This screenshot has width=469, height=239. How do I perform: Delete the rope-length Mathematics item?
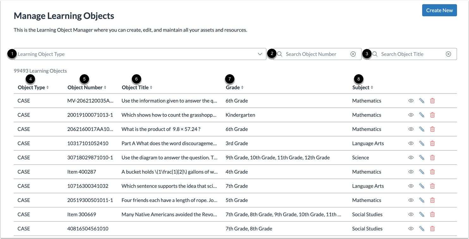(432, 200)
